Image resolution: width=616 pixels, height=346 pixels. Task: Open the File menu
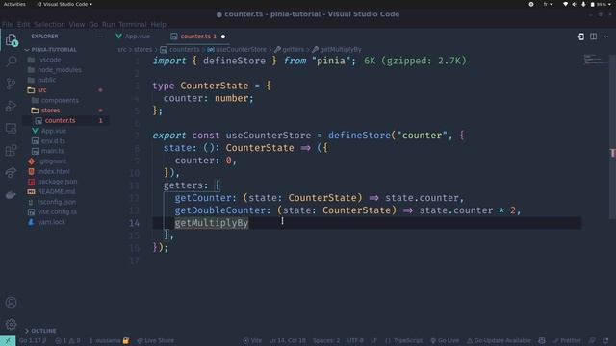(8, 24)
